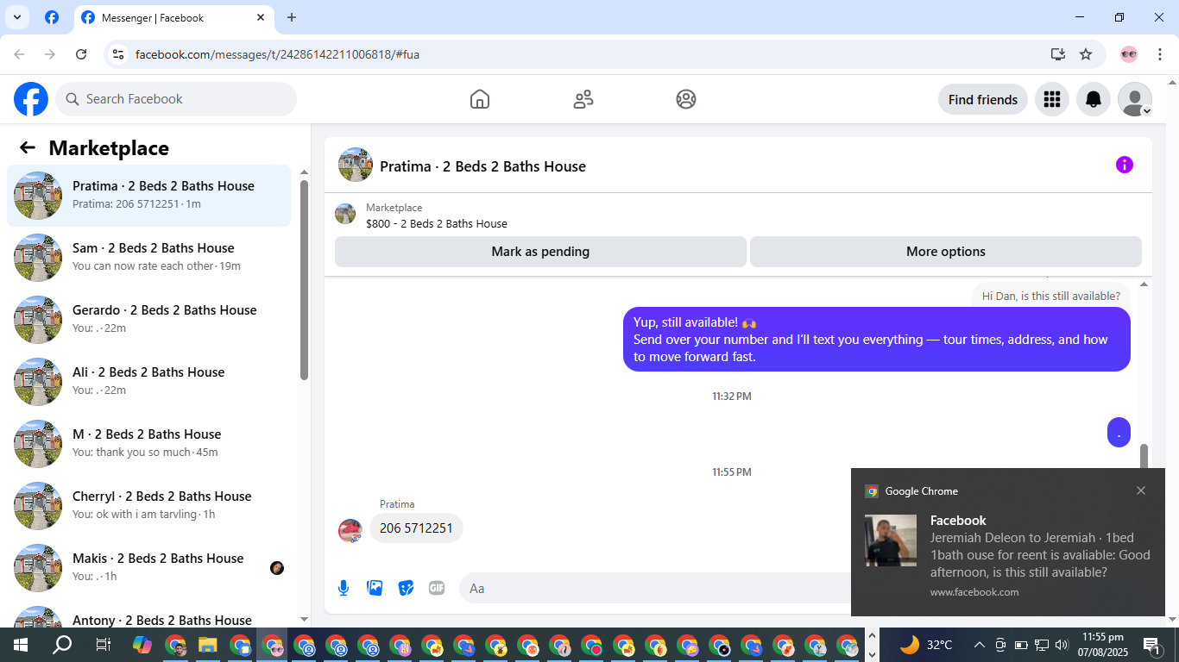Open the tab search dropdown arrow
1179x662 pixels.
(x=16, y=17)
